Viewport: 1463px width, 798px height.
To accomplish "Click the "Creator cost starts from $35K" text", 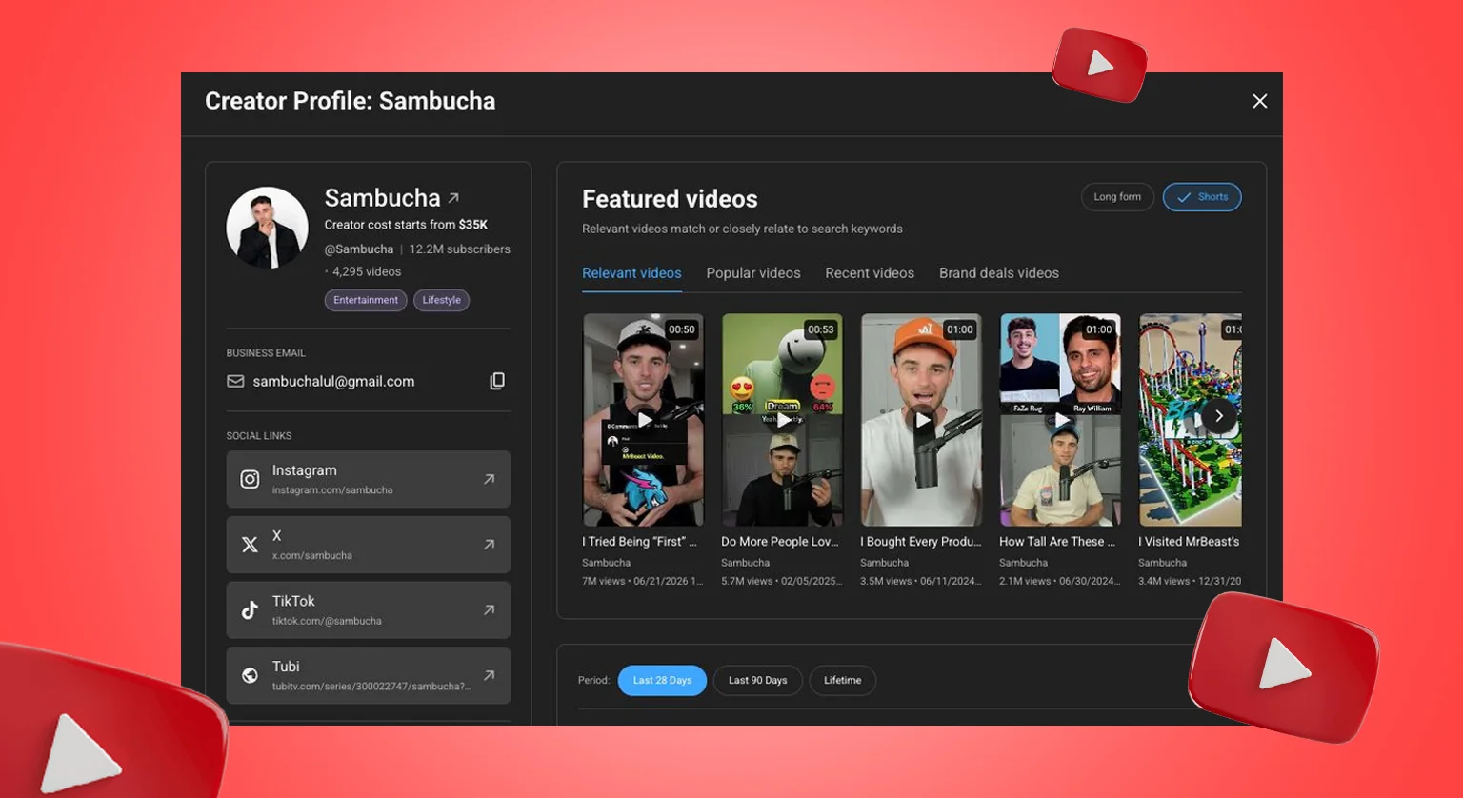I will (x=406, y=225).
